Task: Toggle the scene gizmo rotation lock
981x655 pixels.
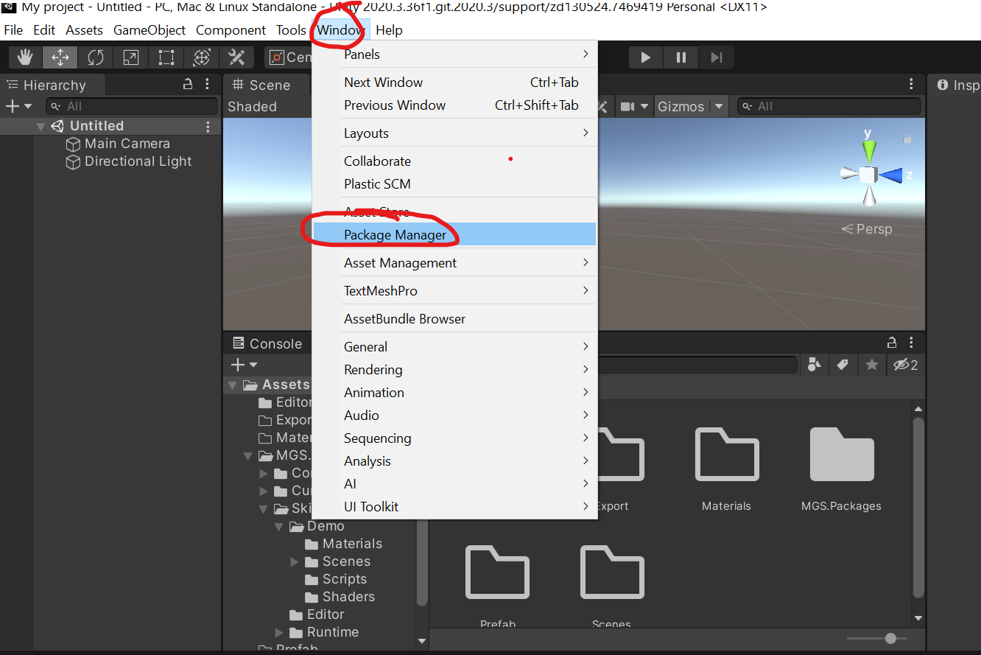Action: [x=907, y=138]
